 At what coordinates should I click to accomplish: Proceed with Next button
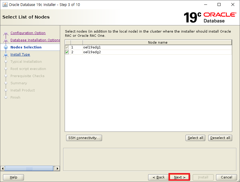coord(179,177)
